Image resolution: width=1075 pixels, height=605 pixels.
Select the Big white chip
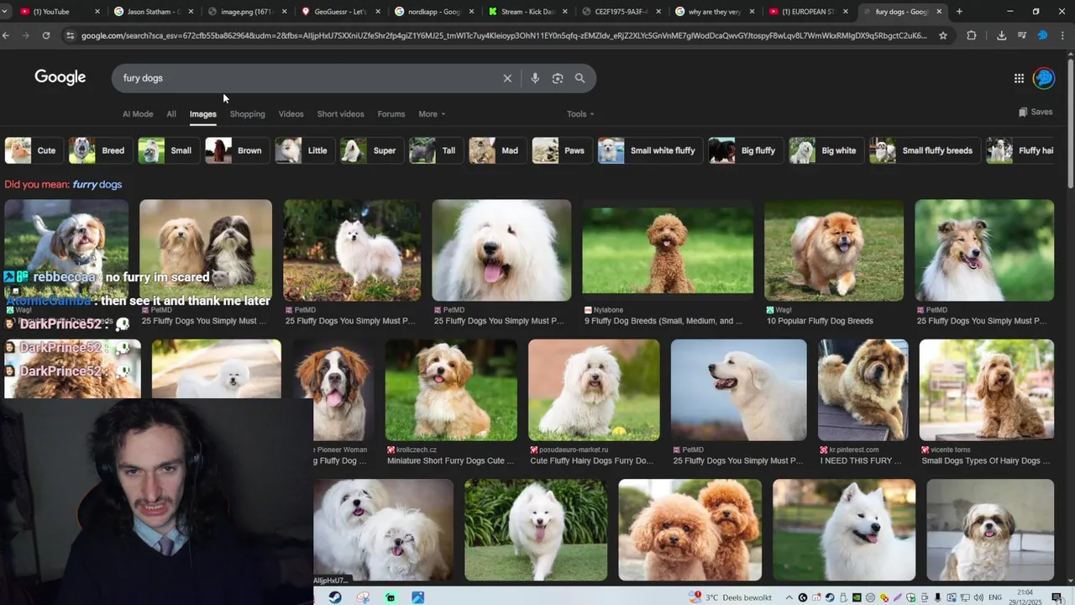coord(826,150)
